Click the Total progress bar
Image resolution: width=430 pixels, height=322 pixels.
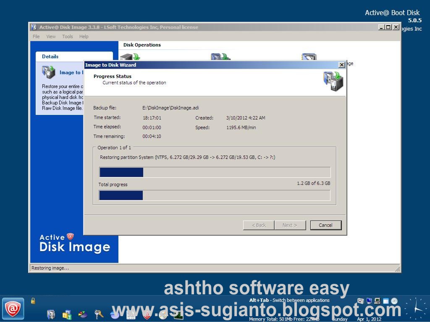tap(215, 195)
